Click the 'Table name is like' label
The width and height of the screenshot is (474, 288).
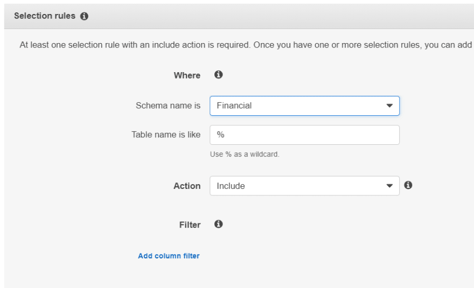pyautogui.click(x=166, y=135)
